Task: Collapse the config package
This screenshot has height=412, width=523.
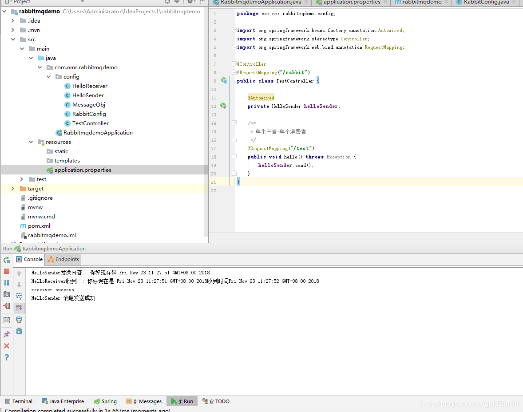Action: [49, 77]
